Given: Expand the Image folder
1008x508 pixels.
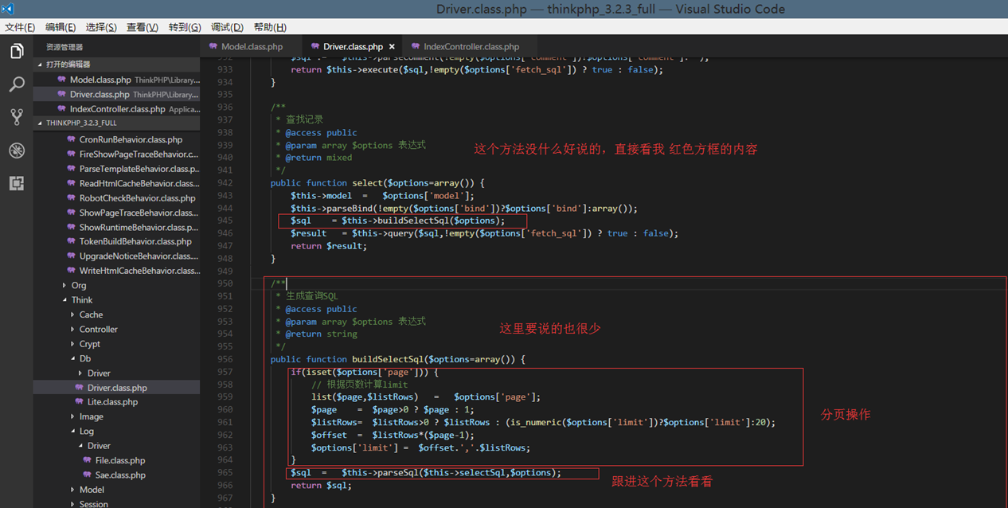Looking at the screenshot, I should pyautogui.click(x=91, y=416).
